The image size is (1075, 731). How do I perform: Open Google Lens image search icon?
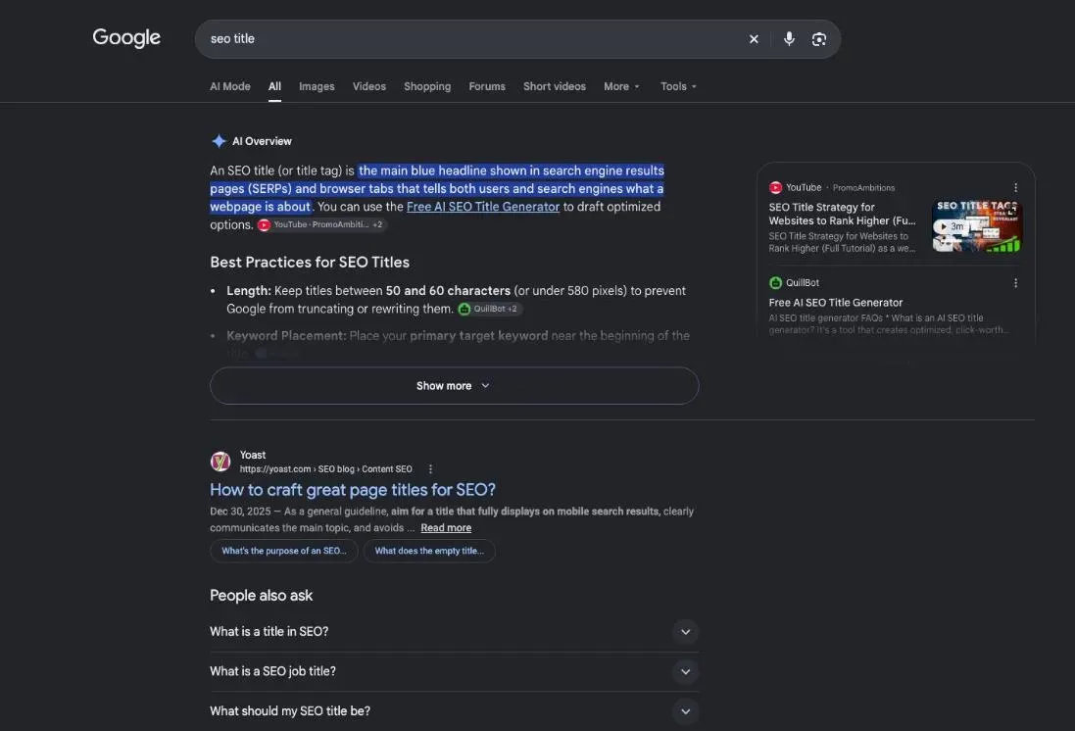pyautogui.click(x=818, y=39)
